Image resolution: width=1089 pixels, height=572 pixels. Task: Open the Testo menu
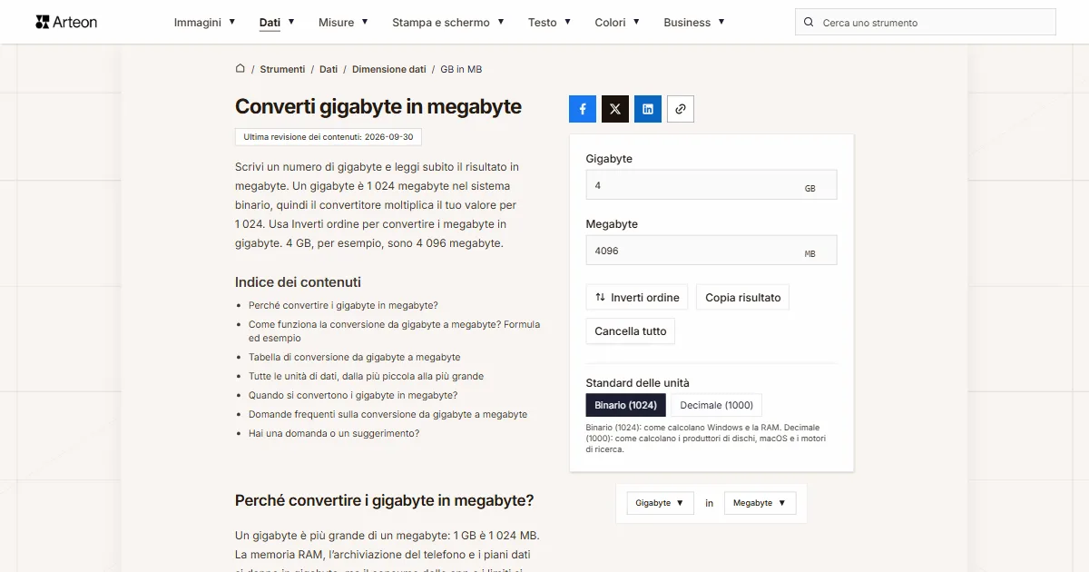pyautogui.click(x=550, y=22)
